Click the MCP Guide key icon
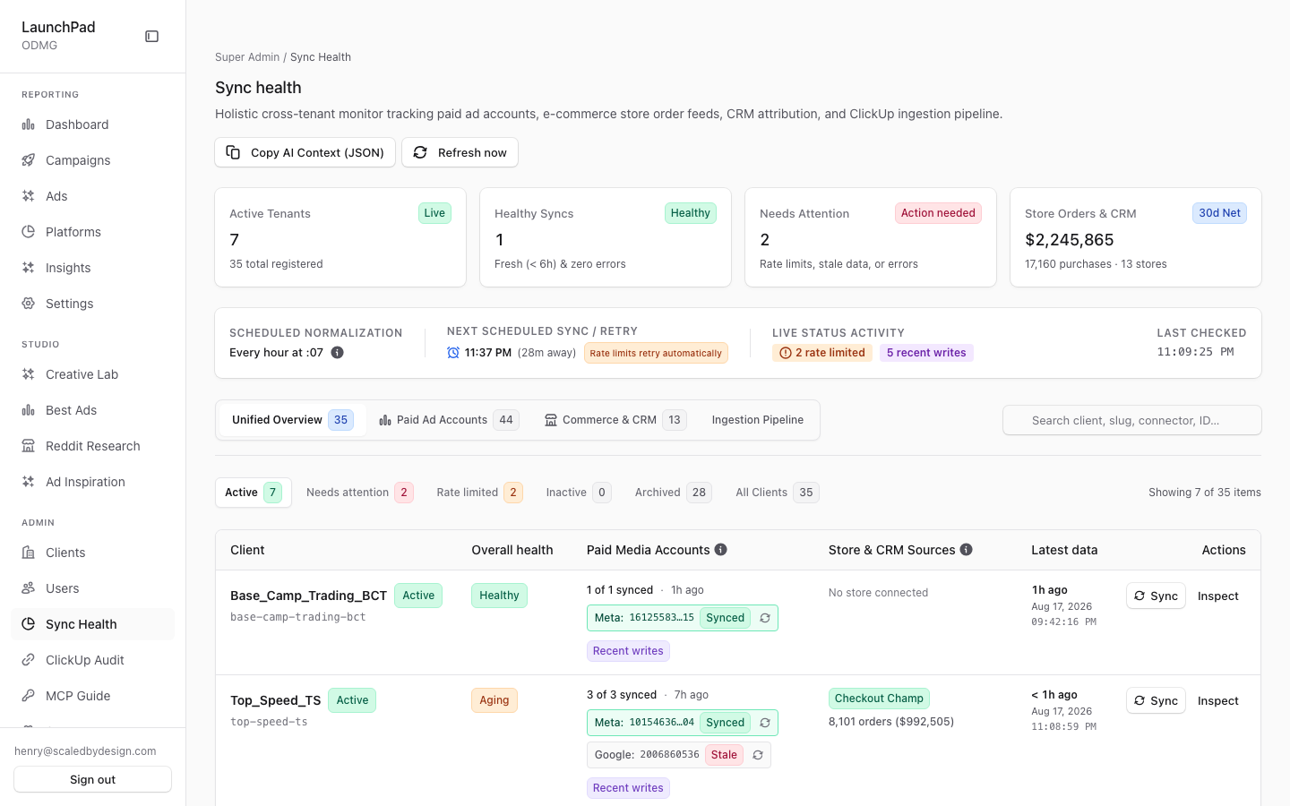Viewport: 1290px width, 806px height. pyautogui.click(x=29, y=696)
